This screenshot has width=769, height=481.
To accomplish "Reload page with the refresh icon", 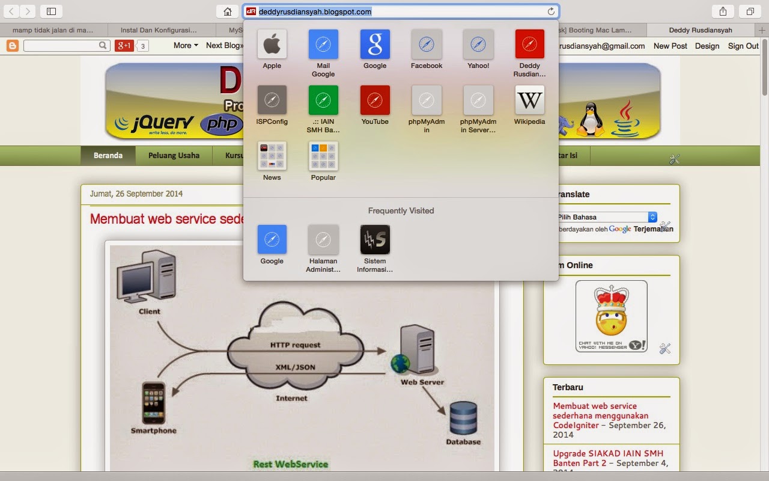I will coord(551,11).
